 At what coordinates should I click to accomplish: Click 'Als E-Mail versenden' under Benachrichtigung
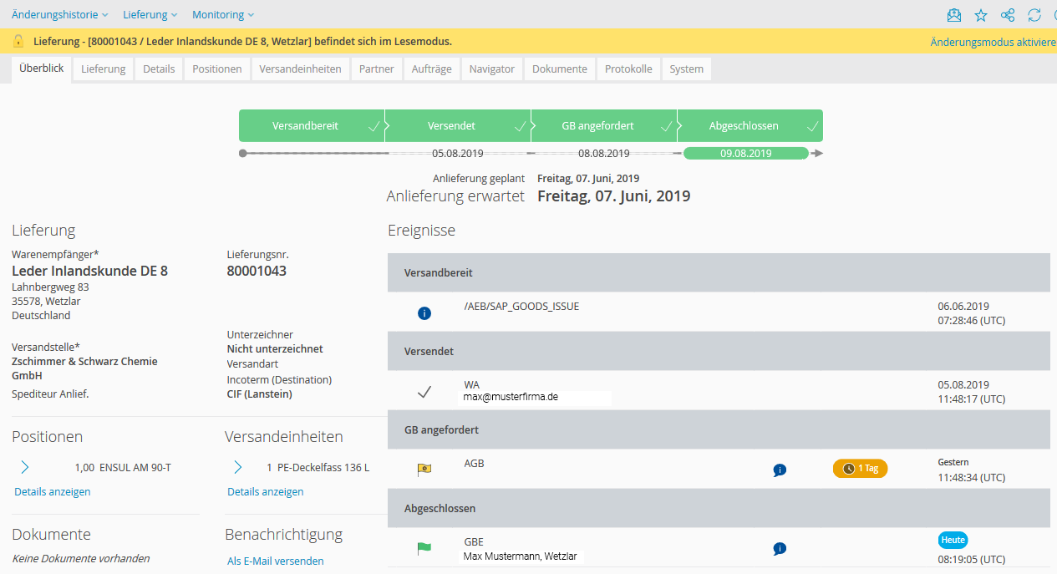click(x=275, y=561)
